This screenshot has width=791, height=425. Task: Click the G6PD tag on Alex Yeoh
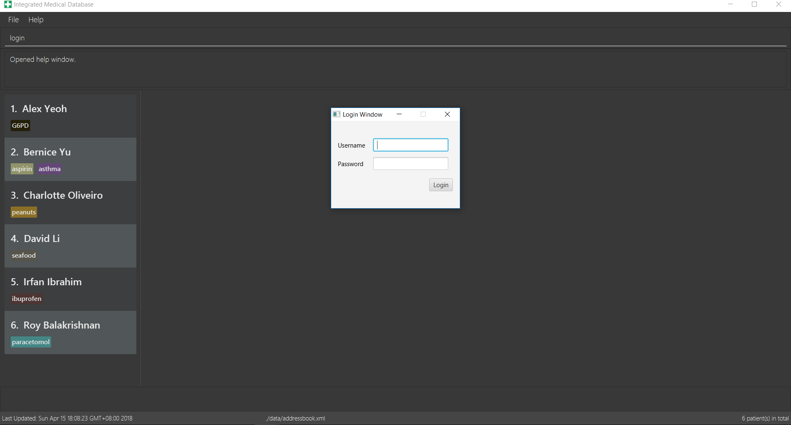click(20, 126)
